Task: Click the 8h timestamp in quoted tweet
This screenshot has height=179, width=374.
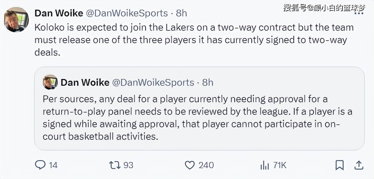Action: (x=208, y=82)
